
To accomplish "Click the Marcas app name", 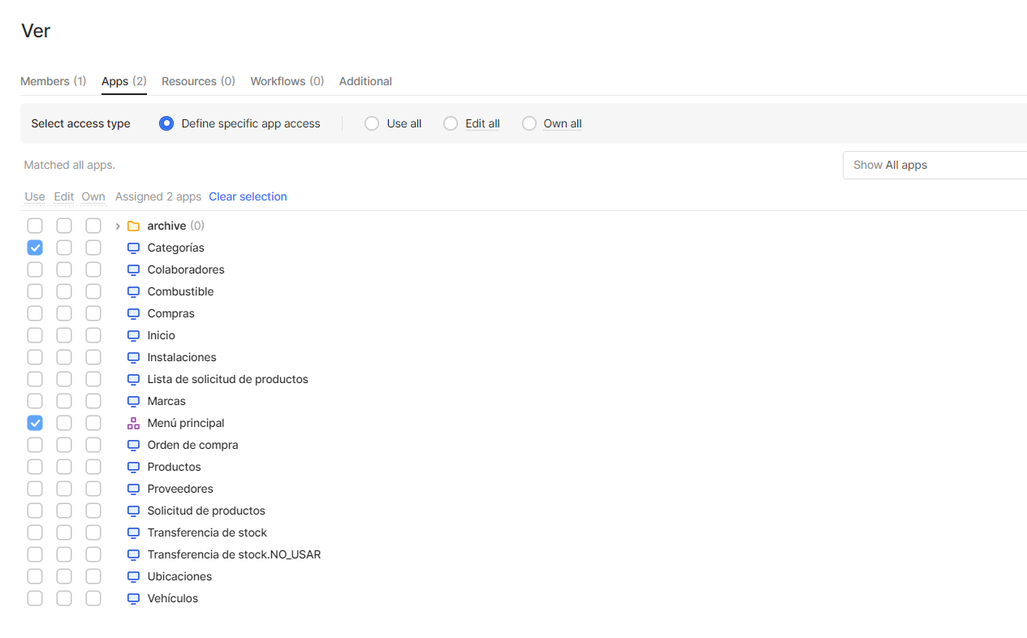I will 166,401.
